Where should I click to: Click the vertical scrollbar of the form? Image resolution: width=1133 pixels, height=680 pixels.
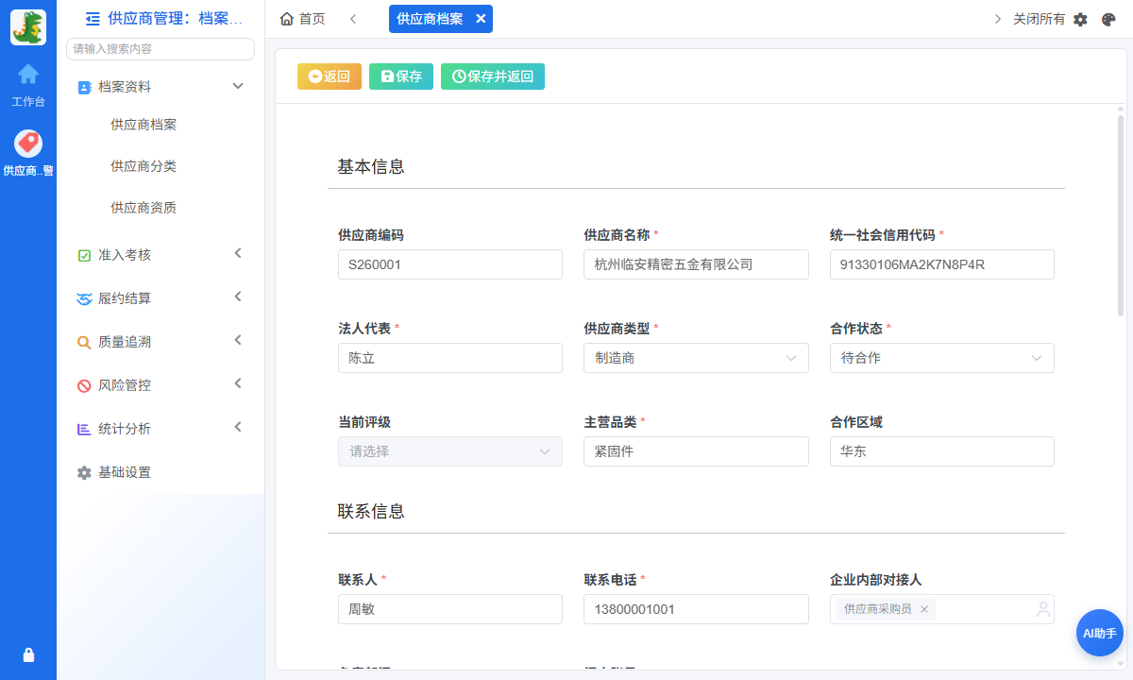[x=1121, y=215]
